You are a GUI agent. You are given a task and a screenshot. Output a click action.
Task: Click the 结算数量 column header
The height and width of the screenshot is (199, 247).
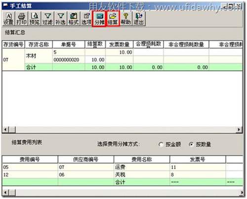95,44
